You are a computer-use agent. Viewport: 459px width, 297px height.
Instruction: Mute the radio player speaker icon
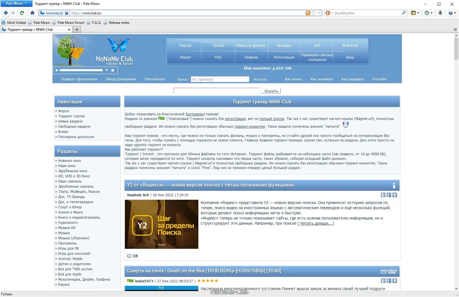(113, 70)
